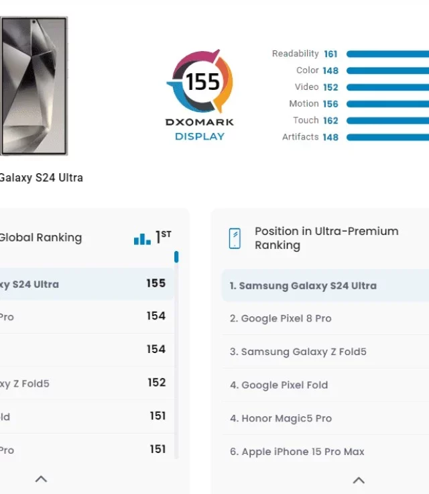Click the smartphone icon beside Ultra-Premium Ranking
The image size is (429, 494).
click(235, 238)
